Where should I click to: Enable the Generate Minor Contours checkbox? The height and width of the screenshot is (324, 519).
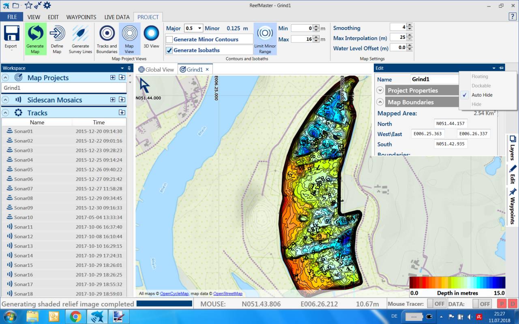point(169,39)
